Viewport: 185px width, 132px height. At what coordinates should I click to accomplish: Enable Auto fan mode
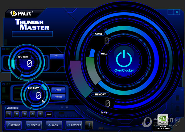point(58,90)
